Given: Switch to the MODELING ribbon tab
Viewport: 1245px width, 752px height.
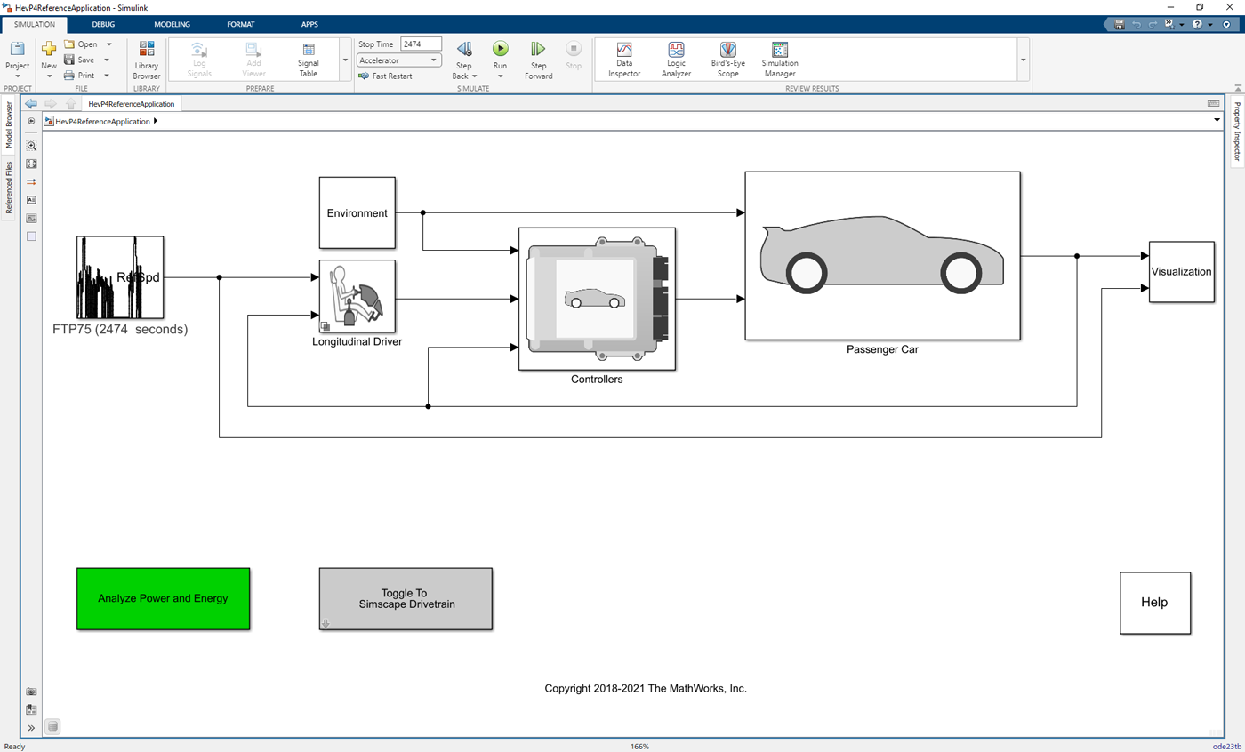Looking at the screenshot, I should pos(172,24).
